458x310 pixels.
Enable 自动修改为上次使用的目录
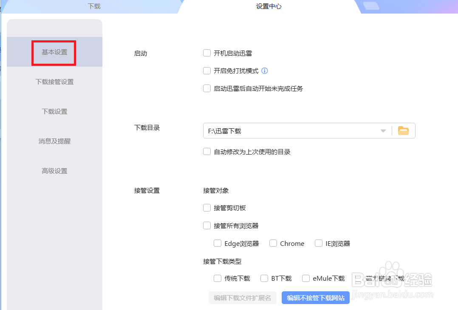[x=207, y=151]
